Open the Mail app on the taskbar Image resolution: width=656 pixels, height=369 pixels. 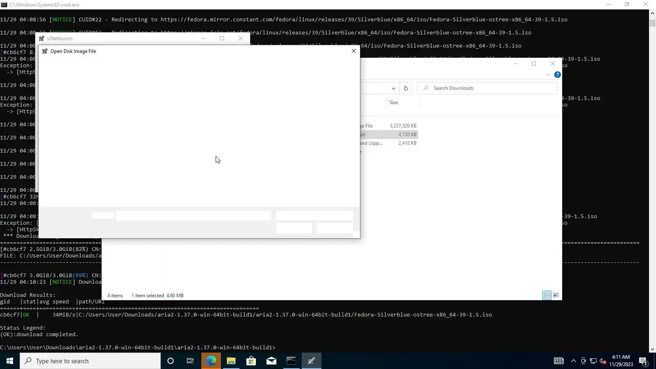pyautogui.click(x=271, y=361)
